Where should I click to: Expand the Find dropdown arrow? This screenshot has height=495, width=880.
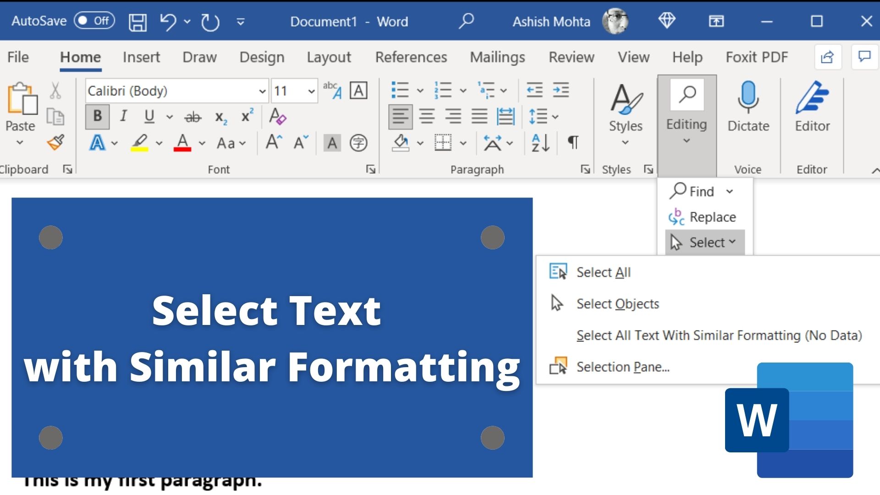[731, 192]
